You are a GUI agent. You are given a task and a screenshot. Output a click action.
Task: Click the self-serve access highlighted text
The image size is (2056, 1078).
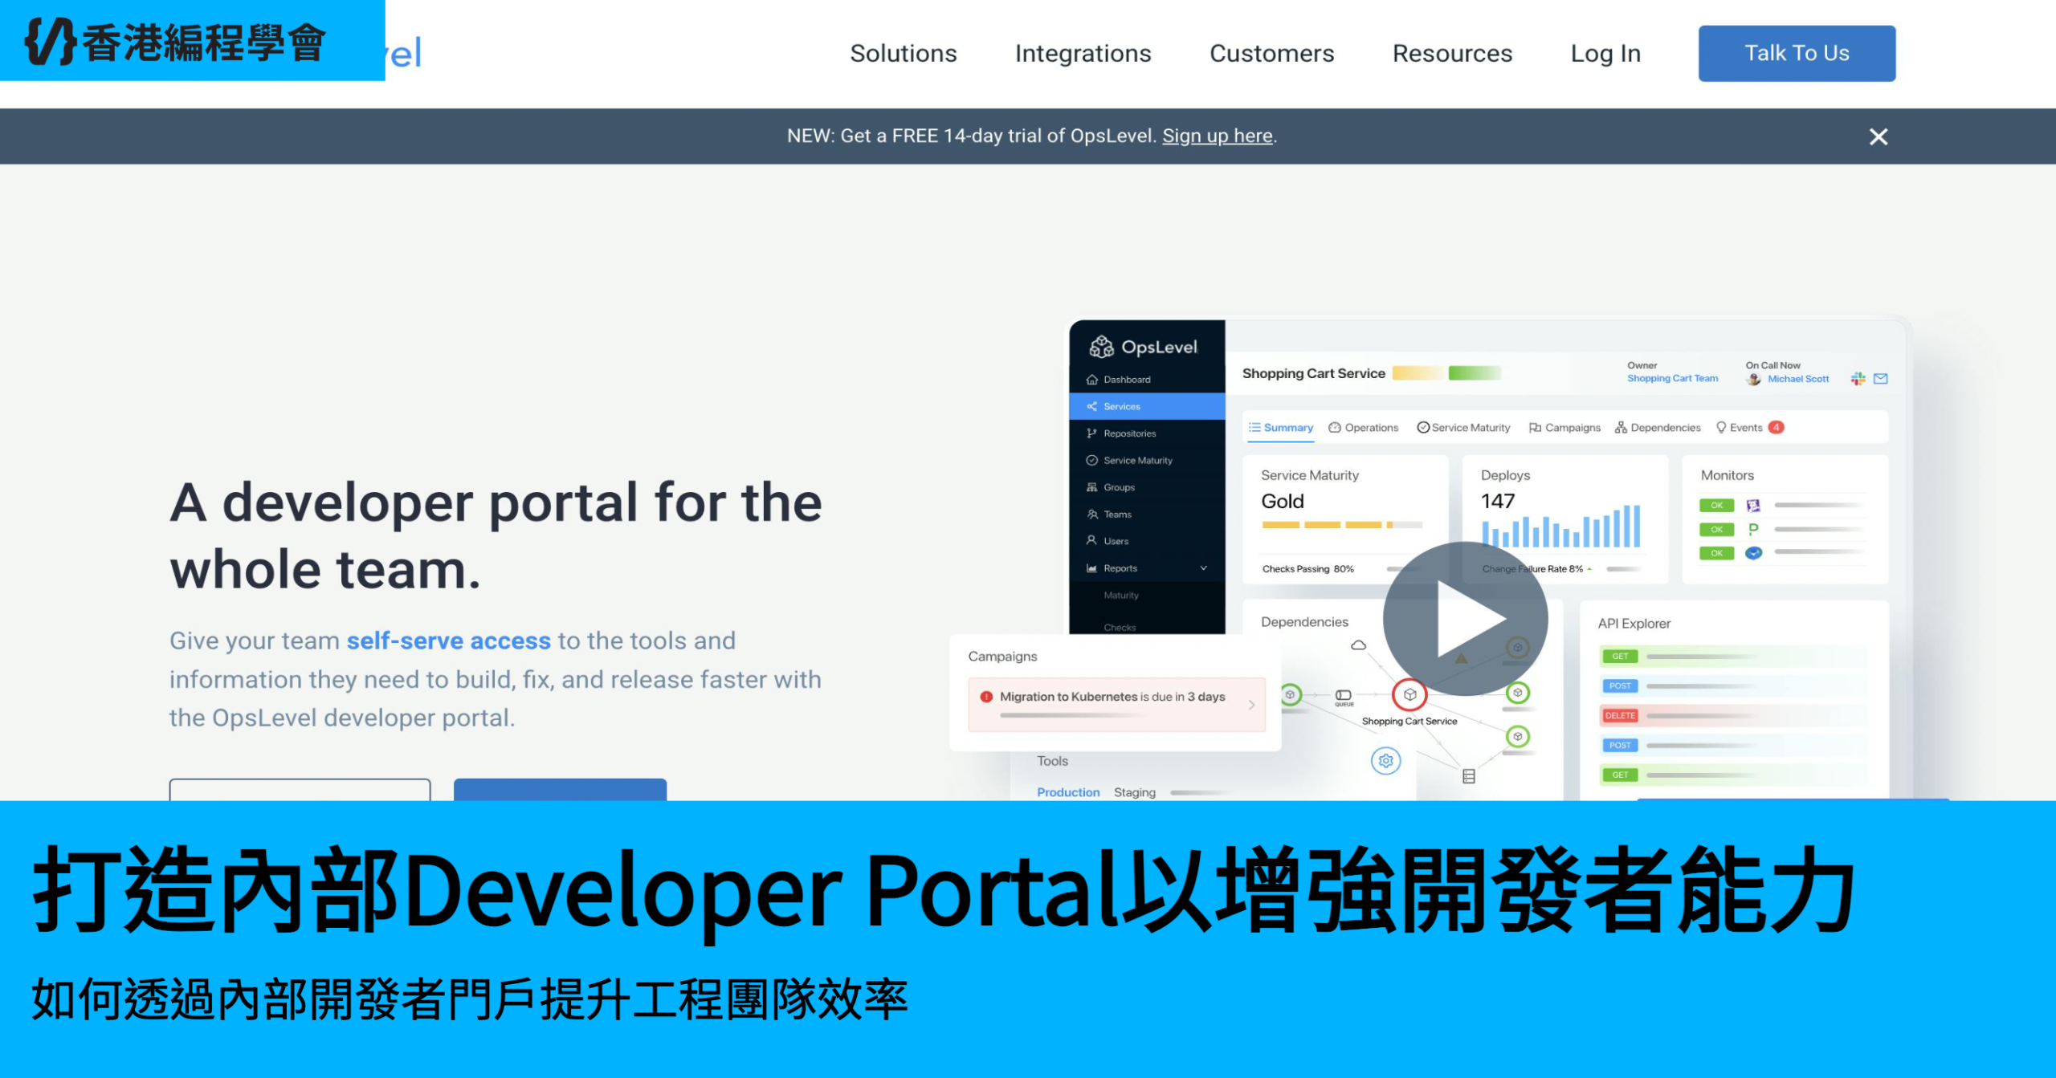tap(448, 641)
